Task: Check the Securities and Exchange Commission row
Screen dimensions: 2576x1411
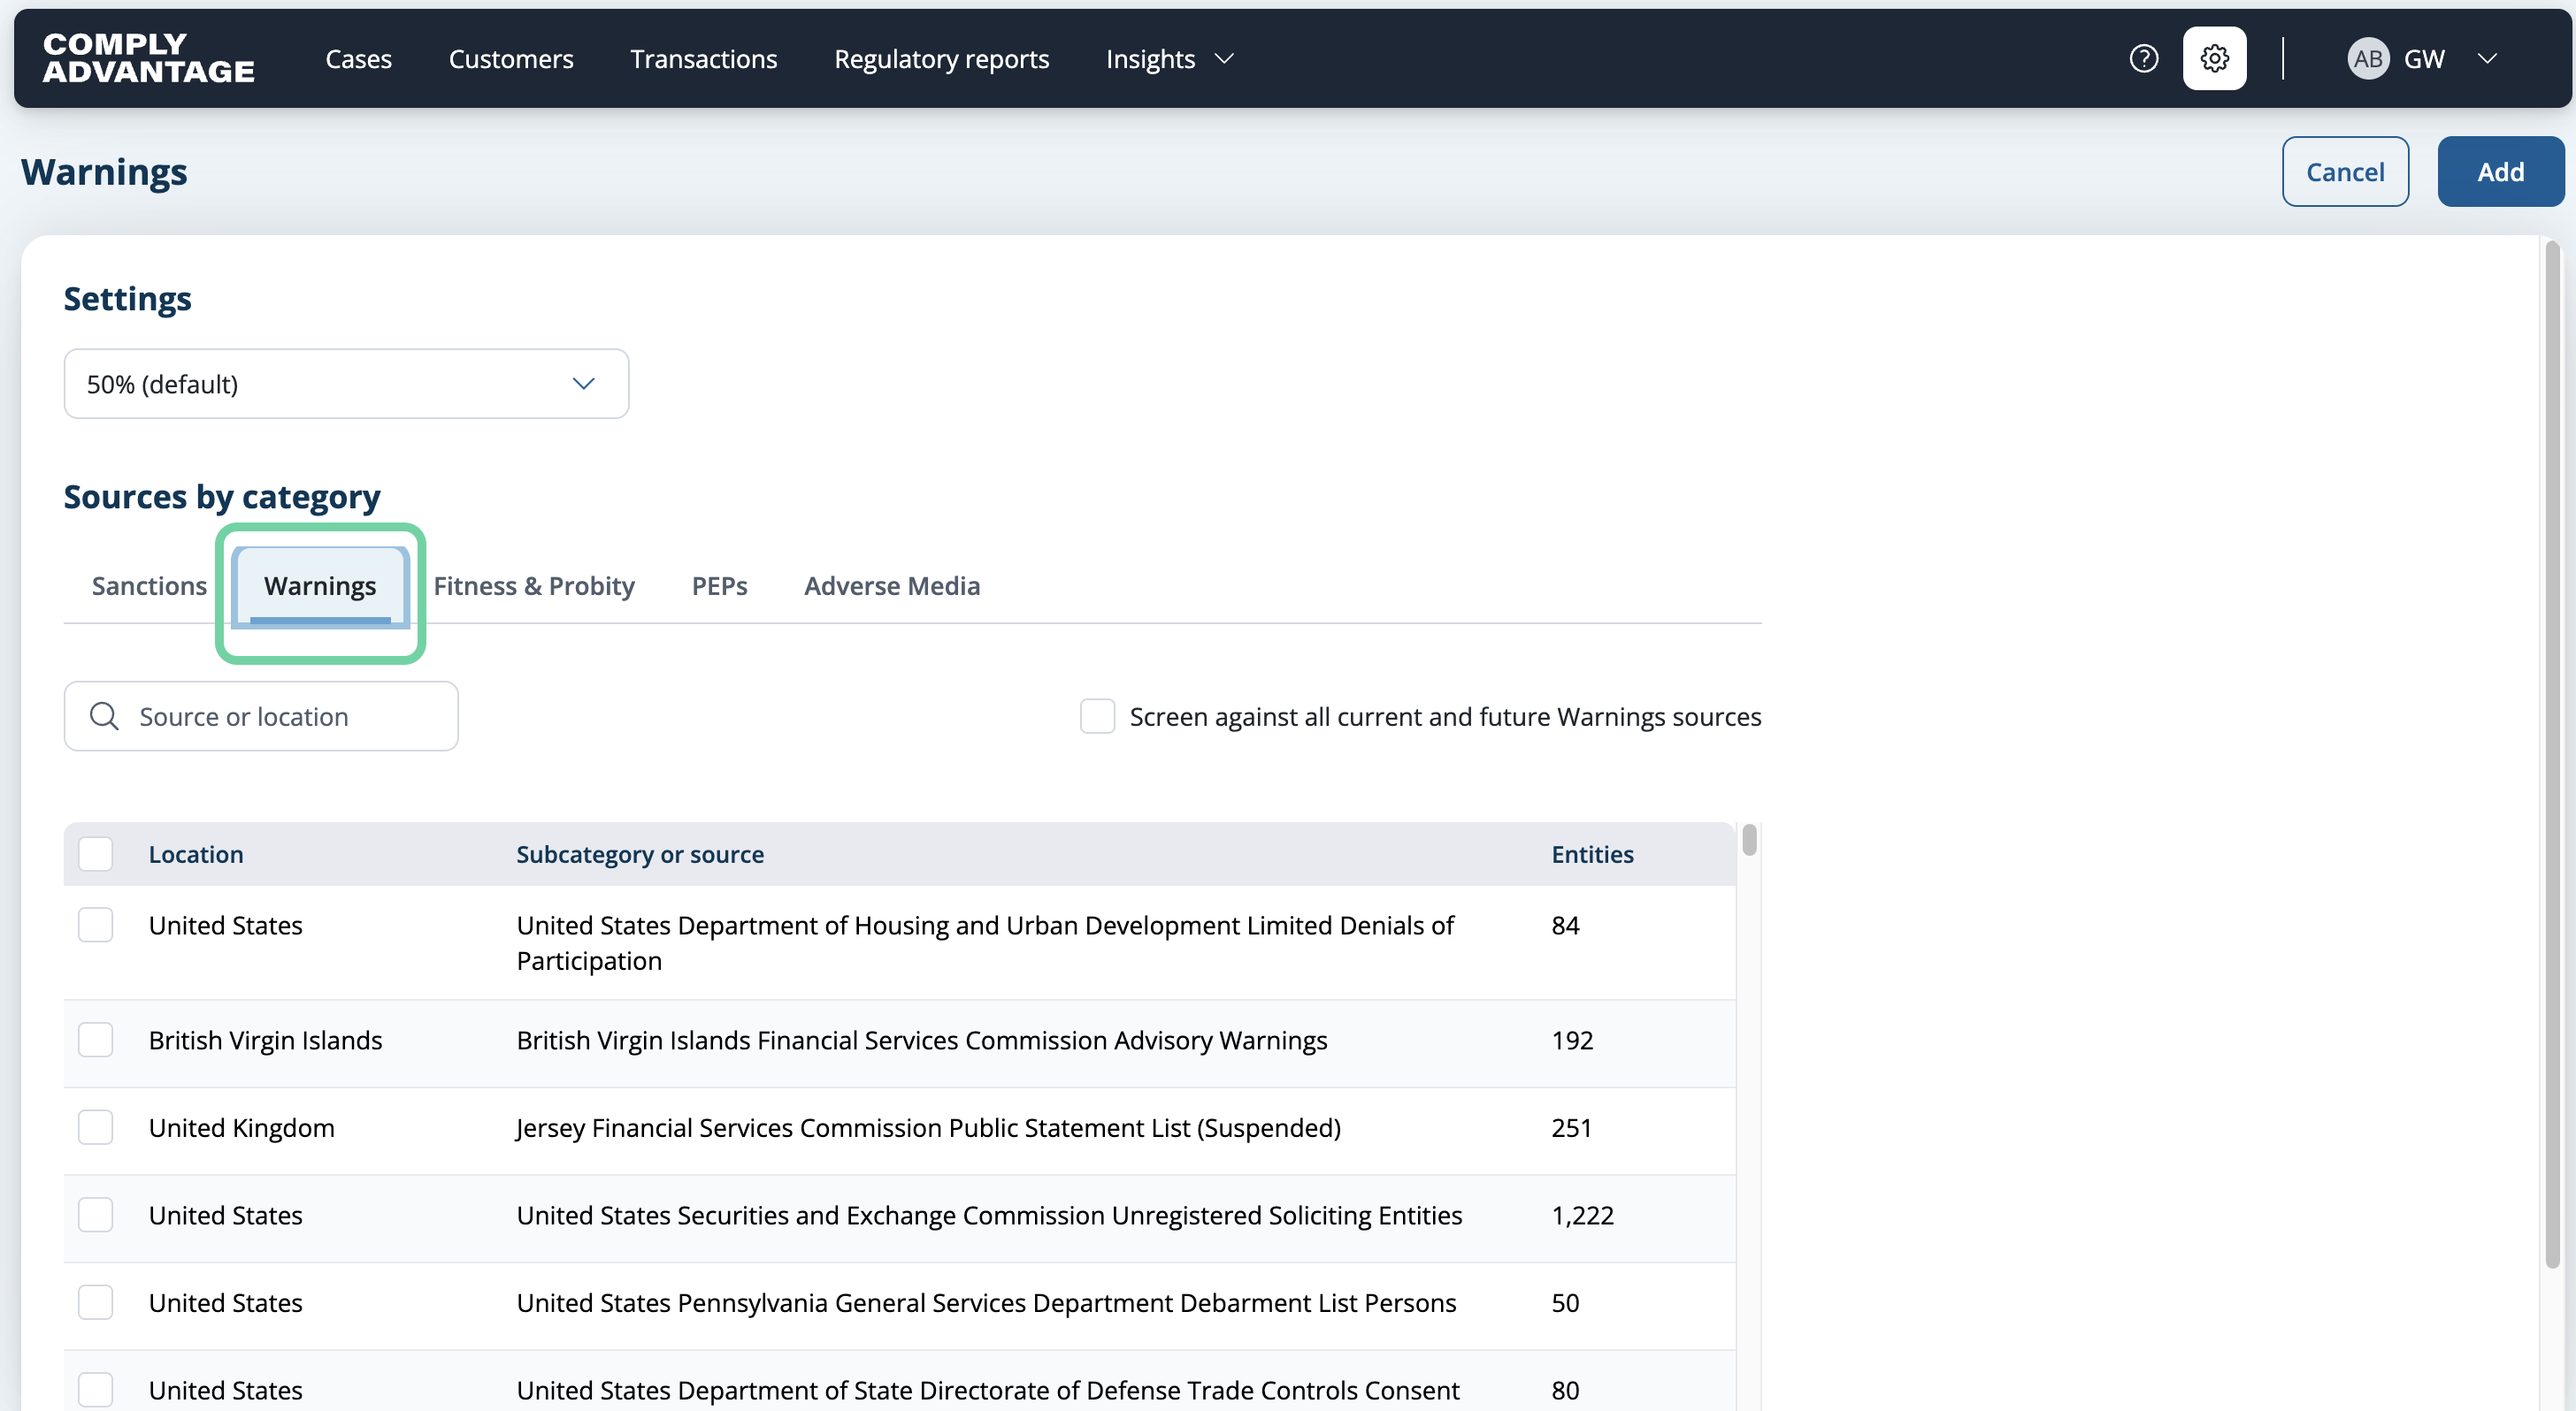Action: 95,1215
